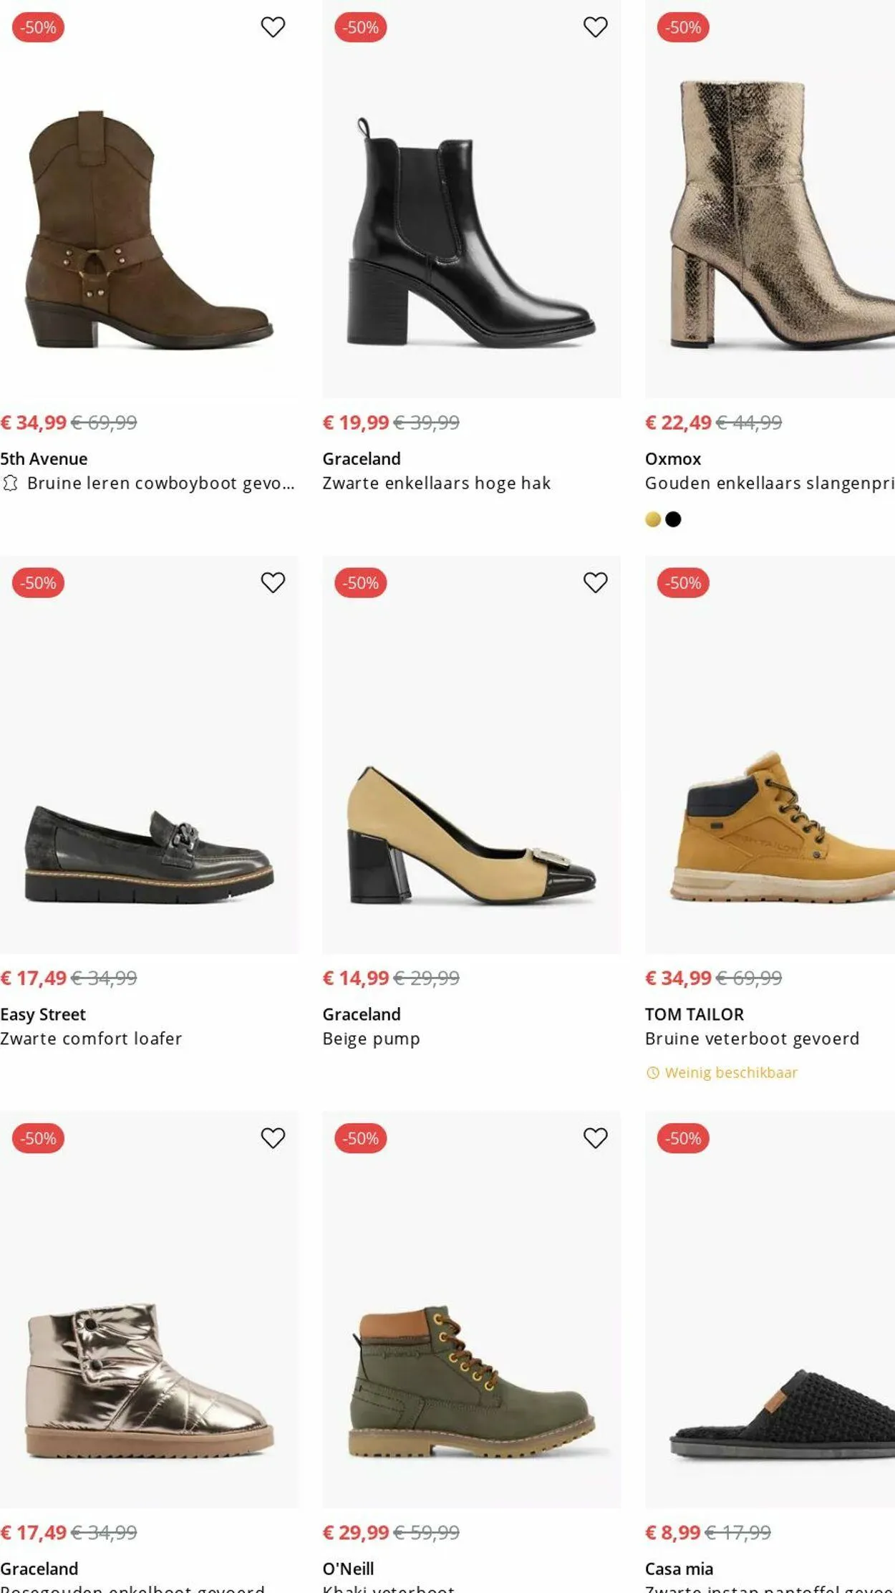Screen dimensions: 895x1593
Task: Click 'Bruine veterboot gevoerd' product title
Action: pyautogui.click(x=752, y=1039)
